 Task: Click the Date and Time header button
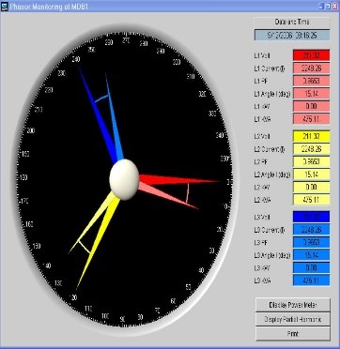(292, 23)
